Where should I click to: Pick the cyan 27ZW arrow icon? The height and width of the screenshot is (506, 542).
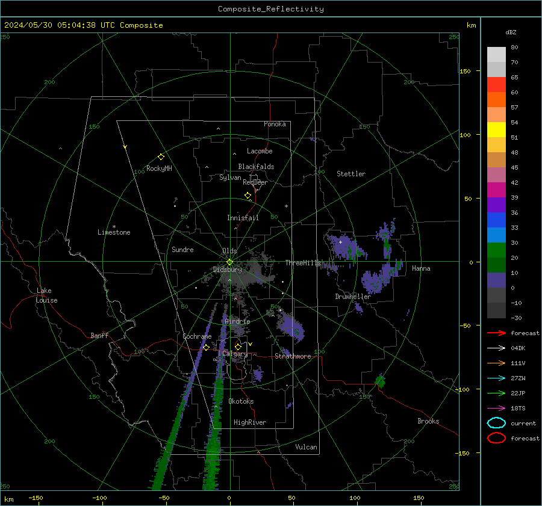pos(496,378)
